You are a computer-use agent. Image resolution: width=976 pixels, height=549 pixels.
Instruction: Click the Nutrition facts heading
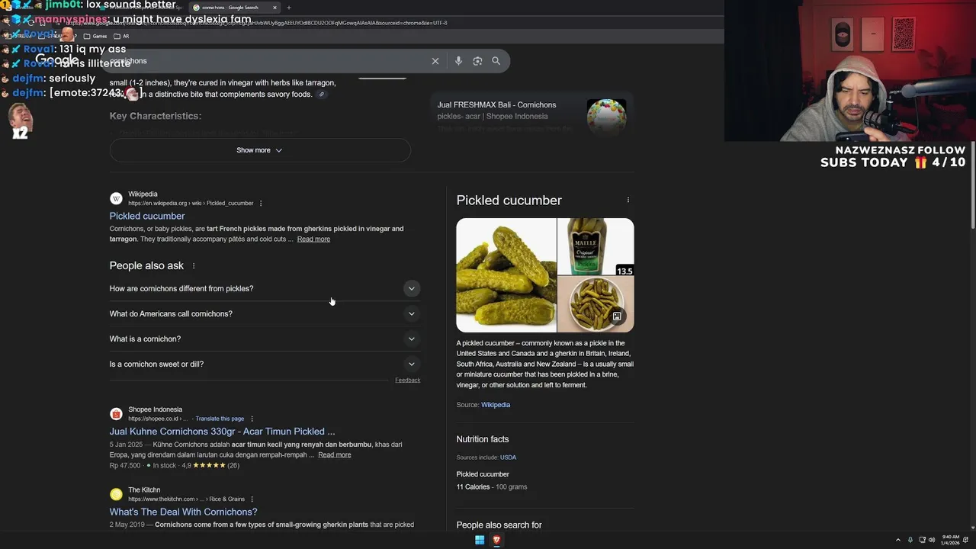click(x=483, y=439)
